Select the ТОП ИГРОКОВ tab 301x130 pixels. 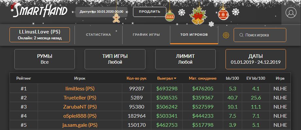point(194,34)
